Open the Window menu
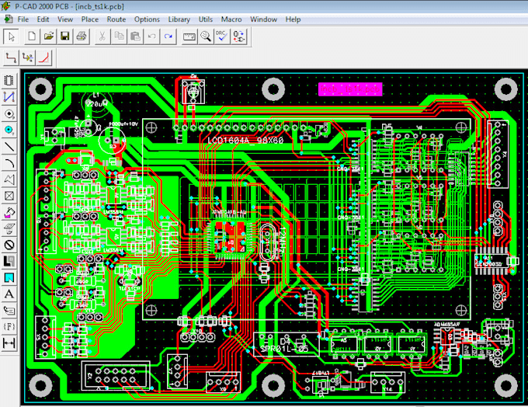 pyautogui.click(x=263, y=19)
